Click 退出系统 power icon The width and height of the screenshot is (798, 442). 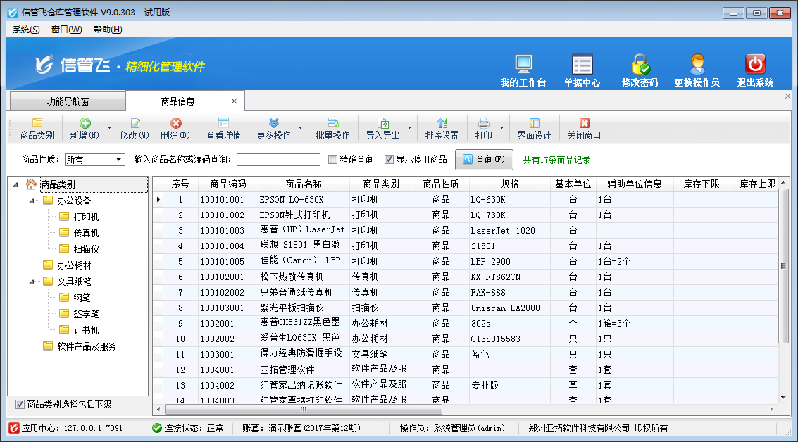coord(755,64)
